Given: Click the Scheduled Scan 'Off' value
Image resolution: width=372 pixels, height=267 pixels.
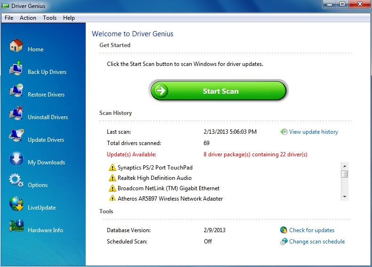Looking at the screenshot, I should [208, 242].
